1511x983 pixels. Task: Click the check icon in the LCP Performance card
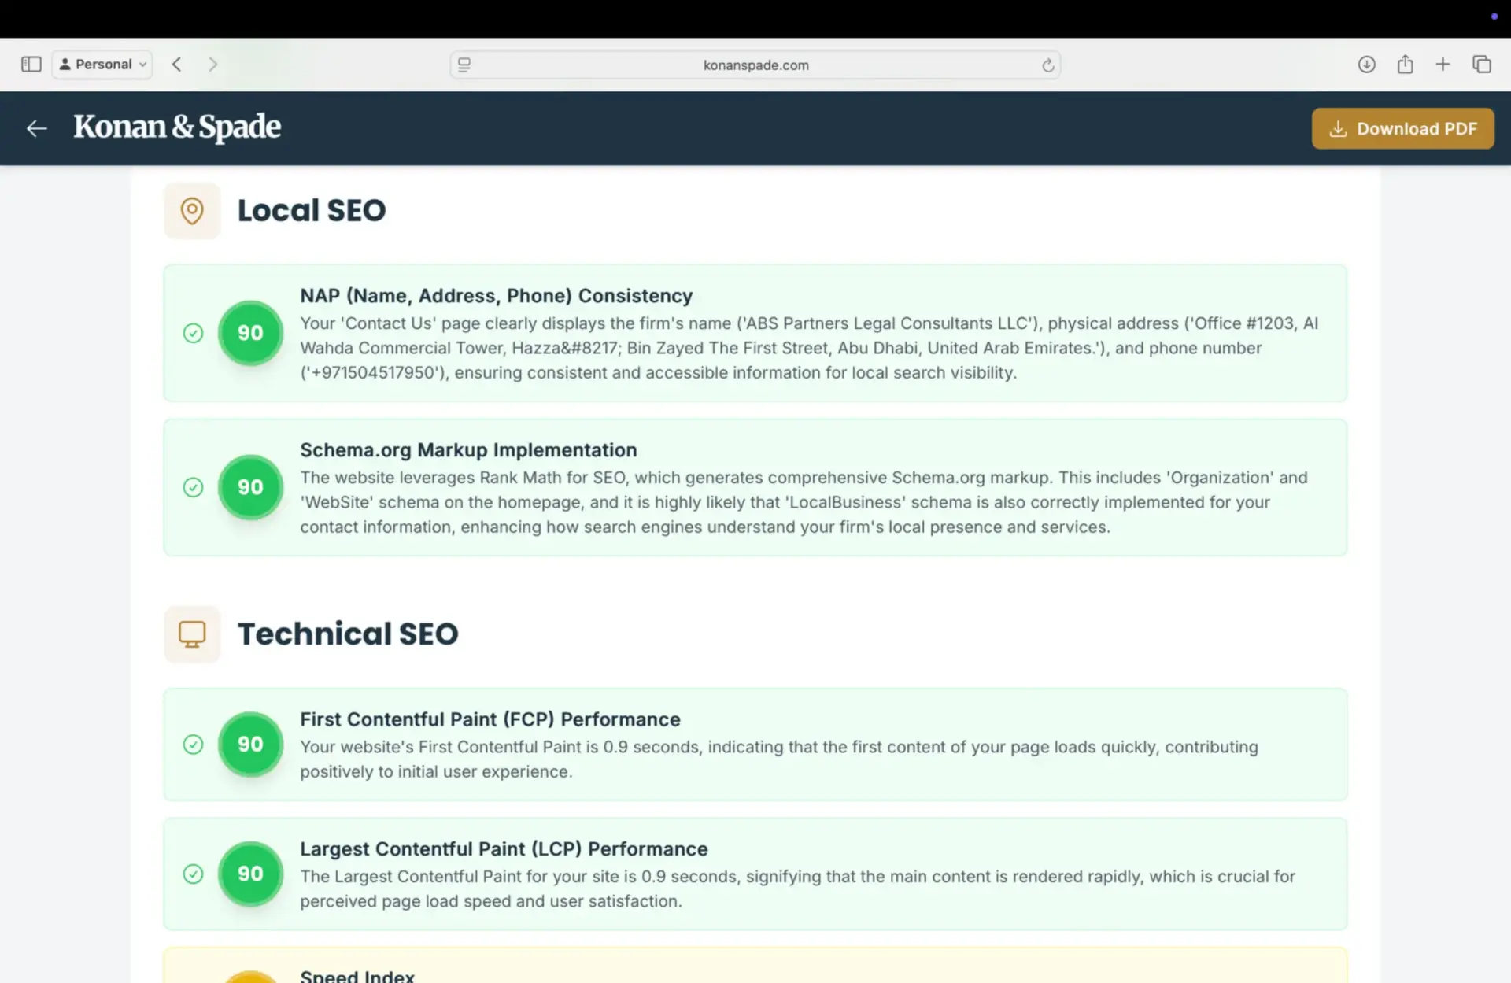click(193, 874)
